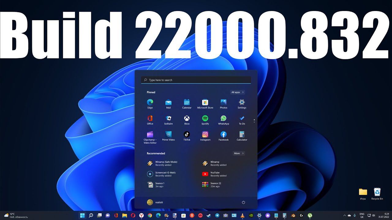Open the To Do app
This screenshot has height=220, width=392.
click(242, 120)
